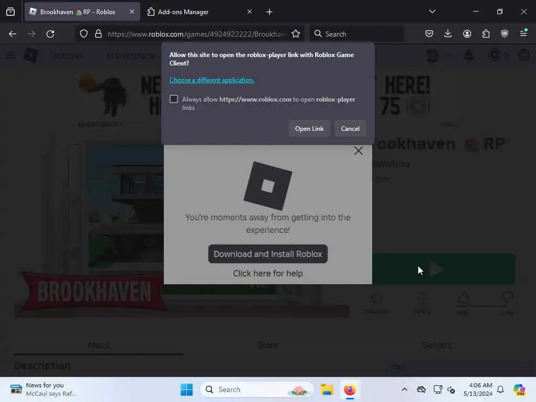Open Firefox account icon
This screenshot has width=536, height=402.
[467, 33]
